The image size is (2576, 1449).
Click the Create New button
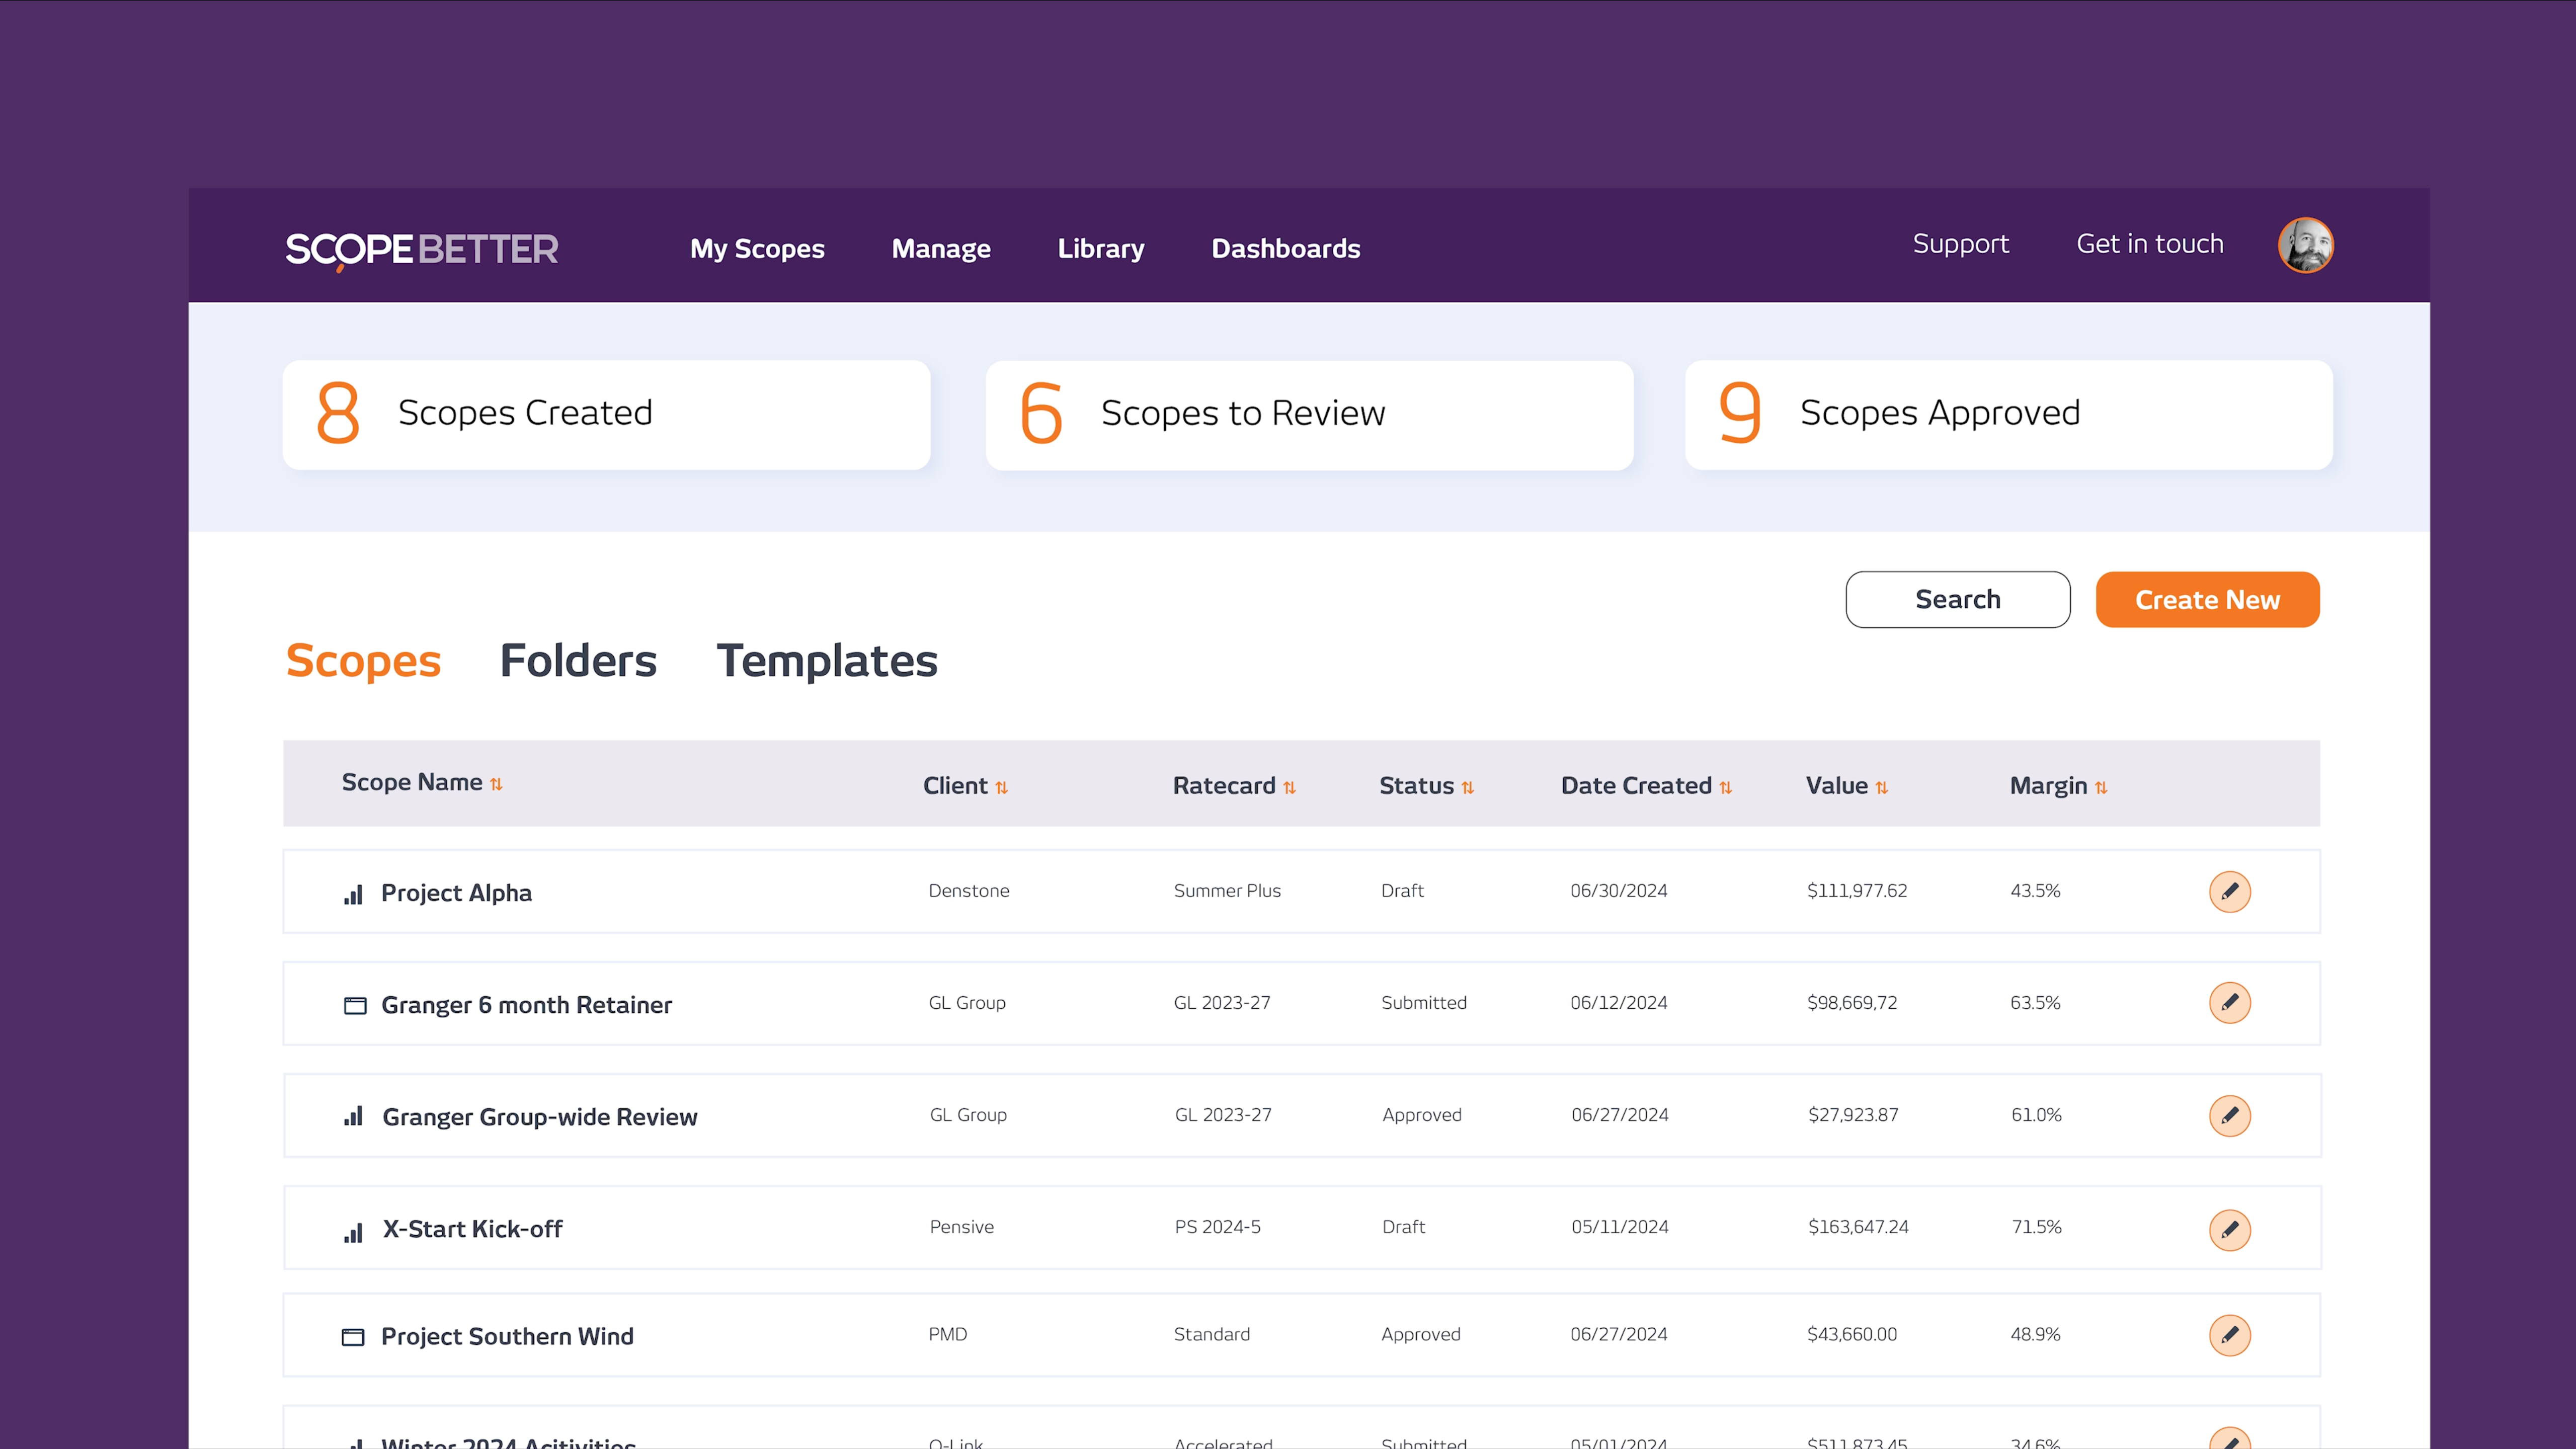coord(2207,600)
